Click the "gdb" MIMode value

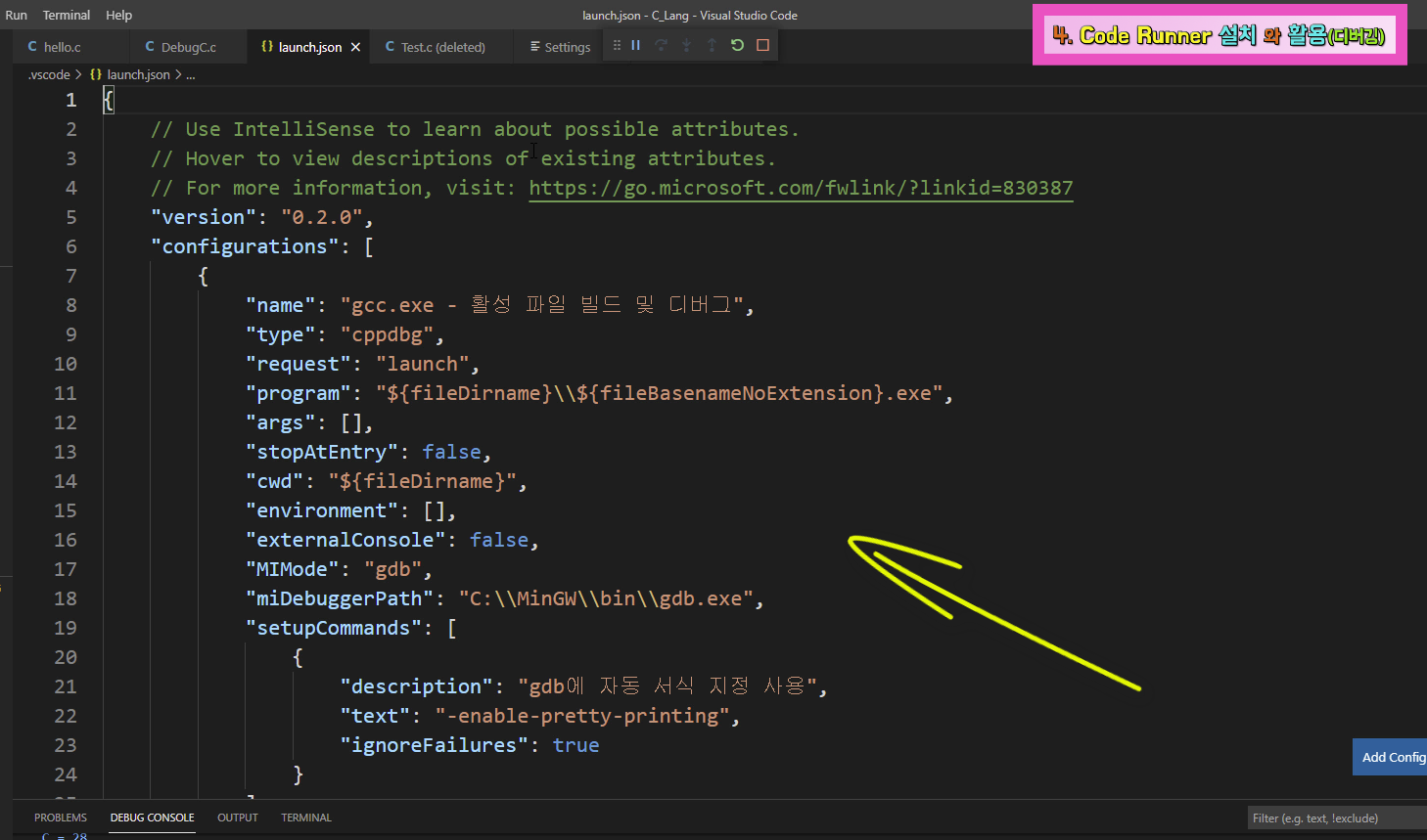point(393,569)
